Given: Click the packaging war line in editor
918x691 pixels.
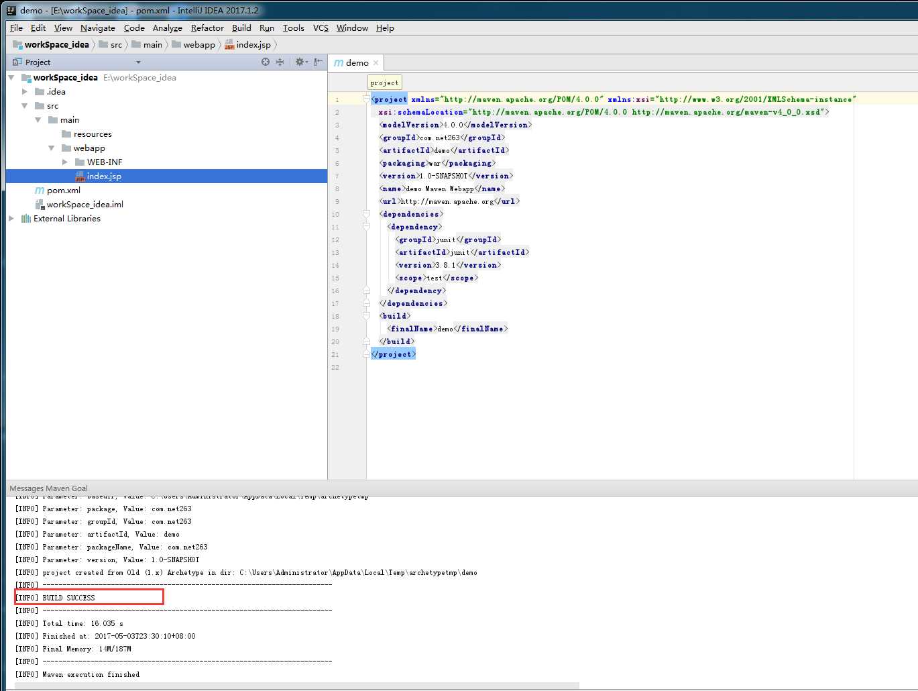Looking at the screenshot, I should point(438,163).
